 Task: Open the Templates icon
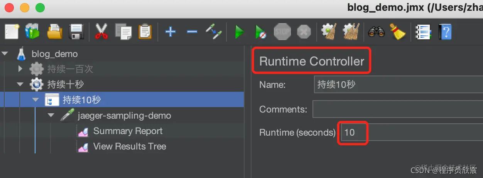point(32,31)
